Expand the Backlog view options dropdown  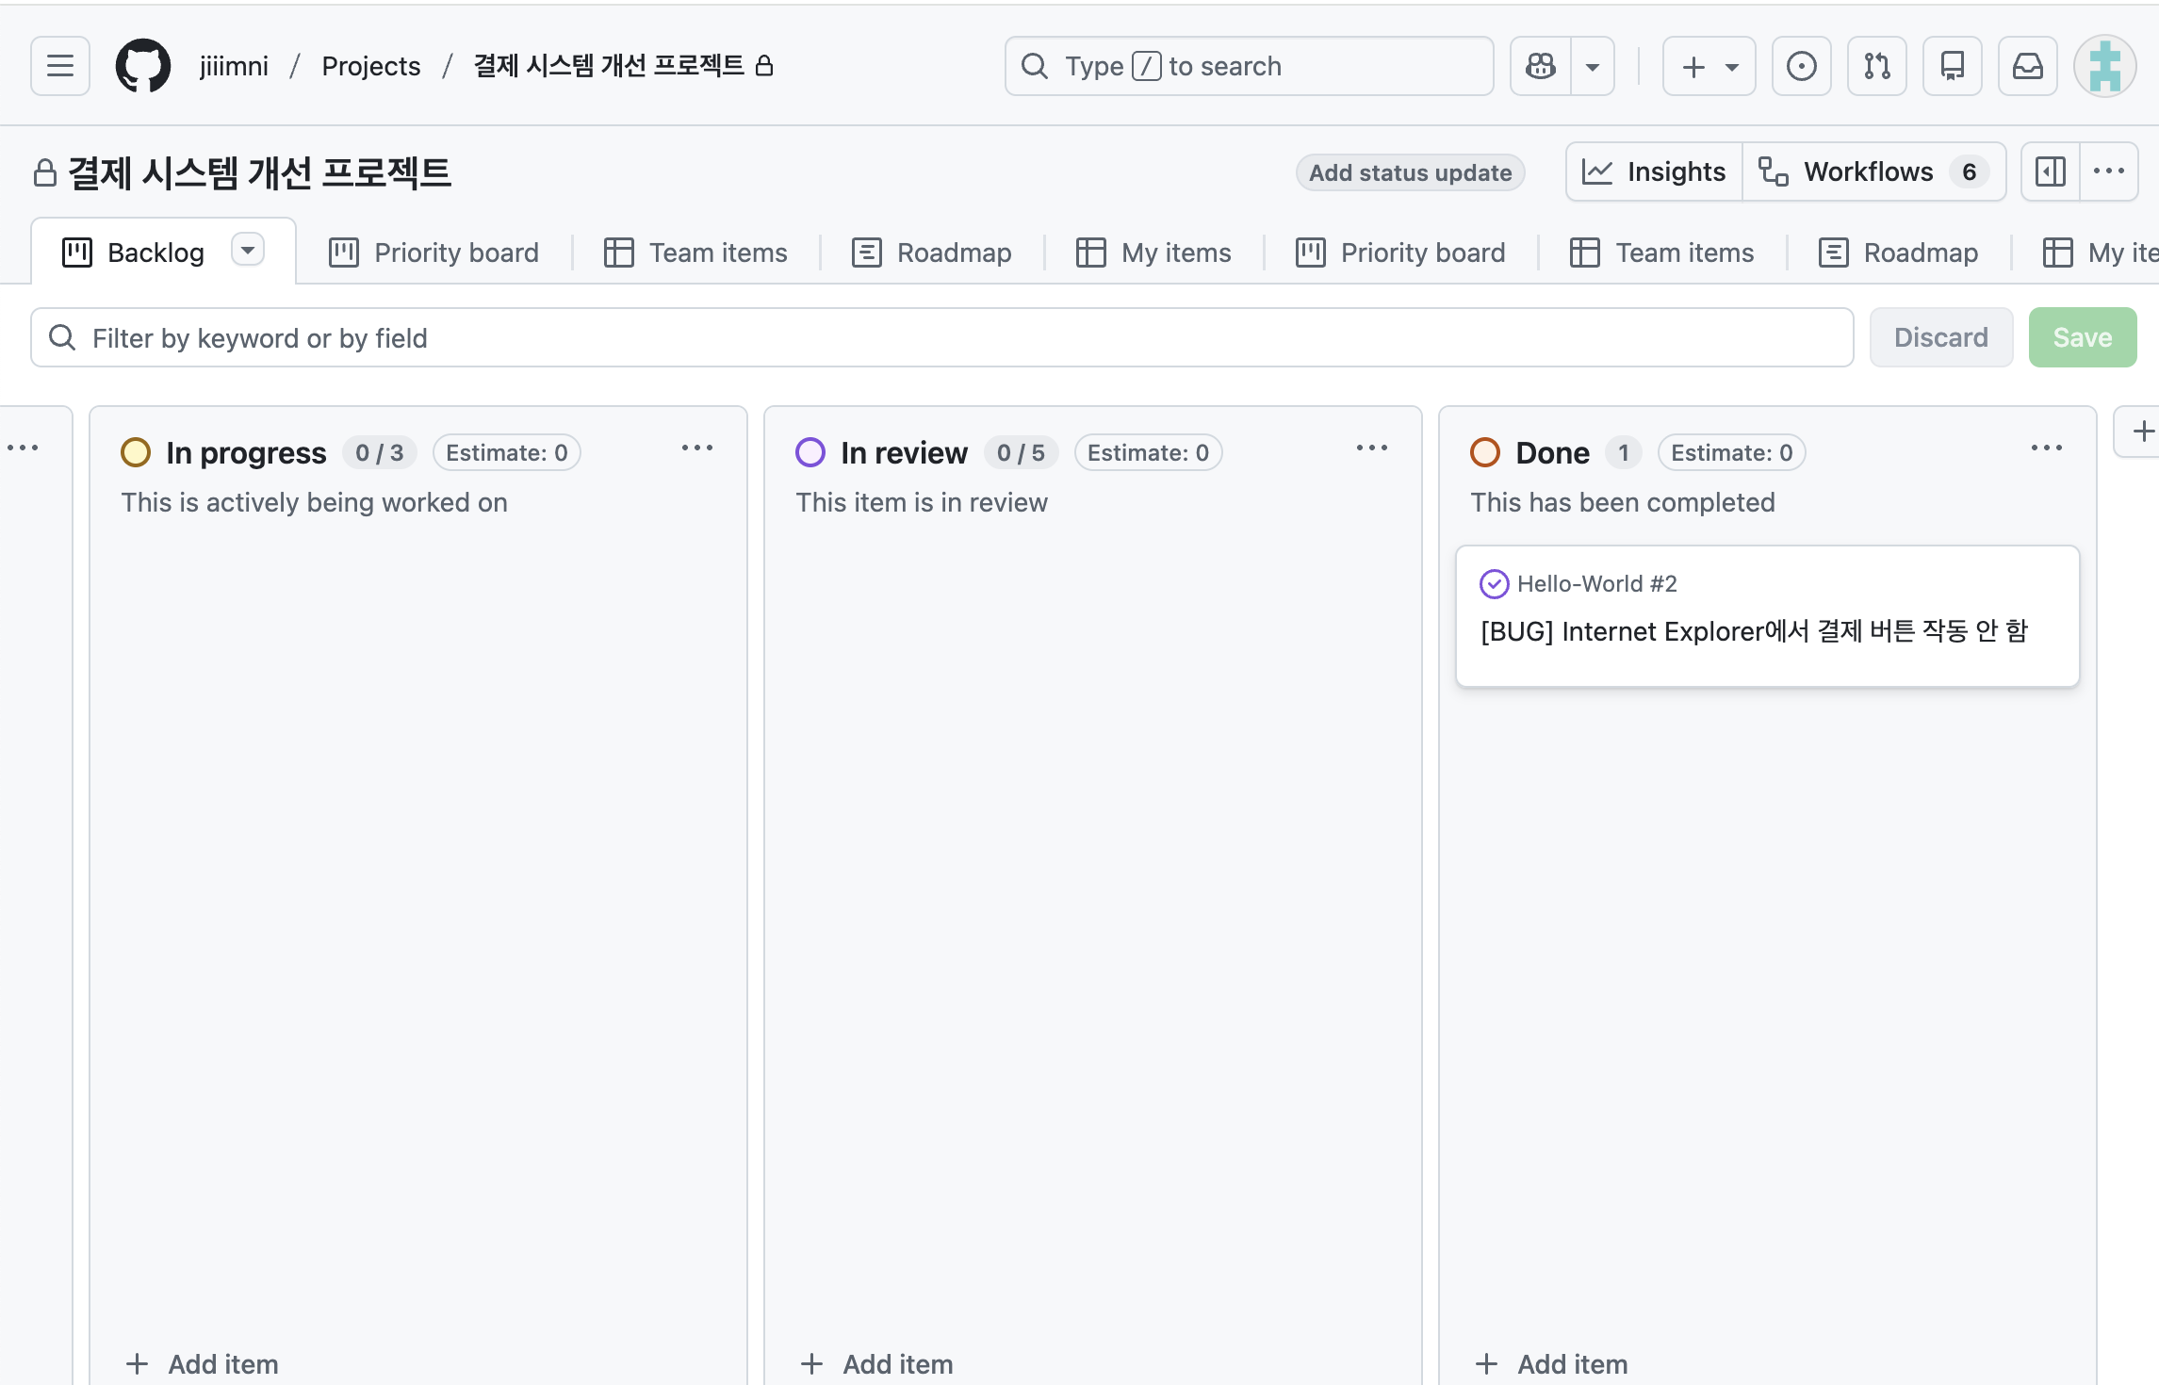[248, 251]
